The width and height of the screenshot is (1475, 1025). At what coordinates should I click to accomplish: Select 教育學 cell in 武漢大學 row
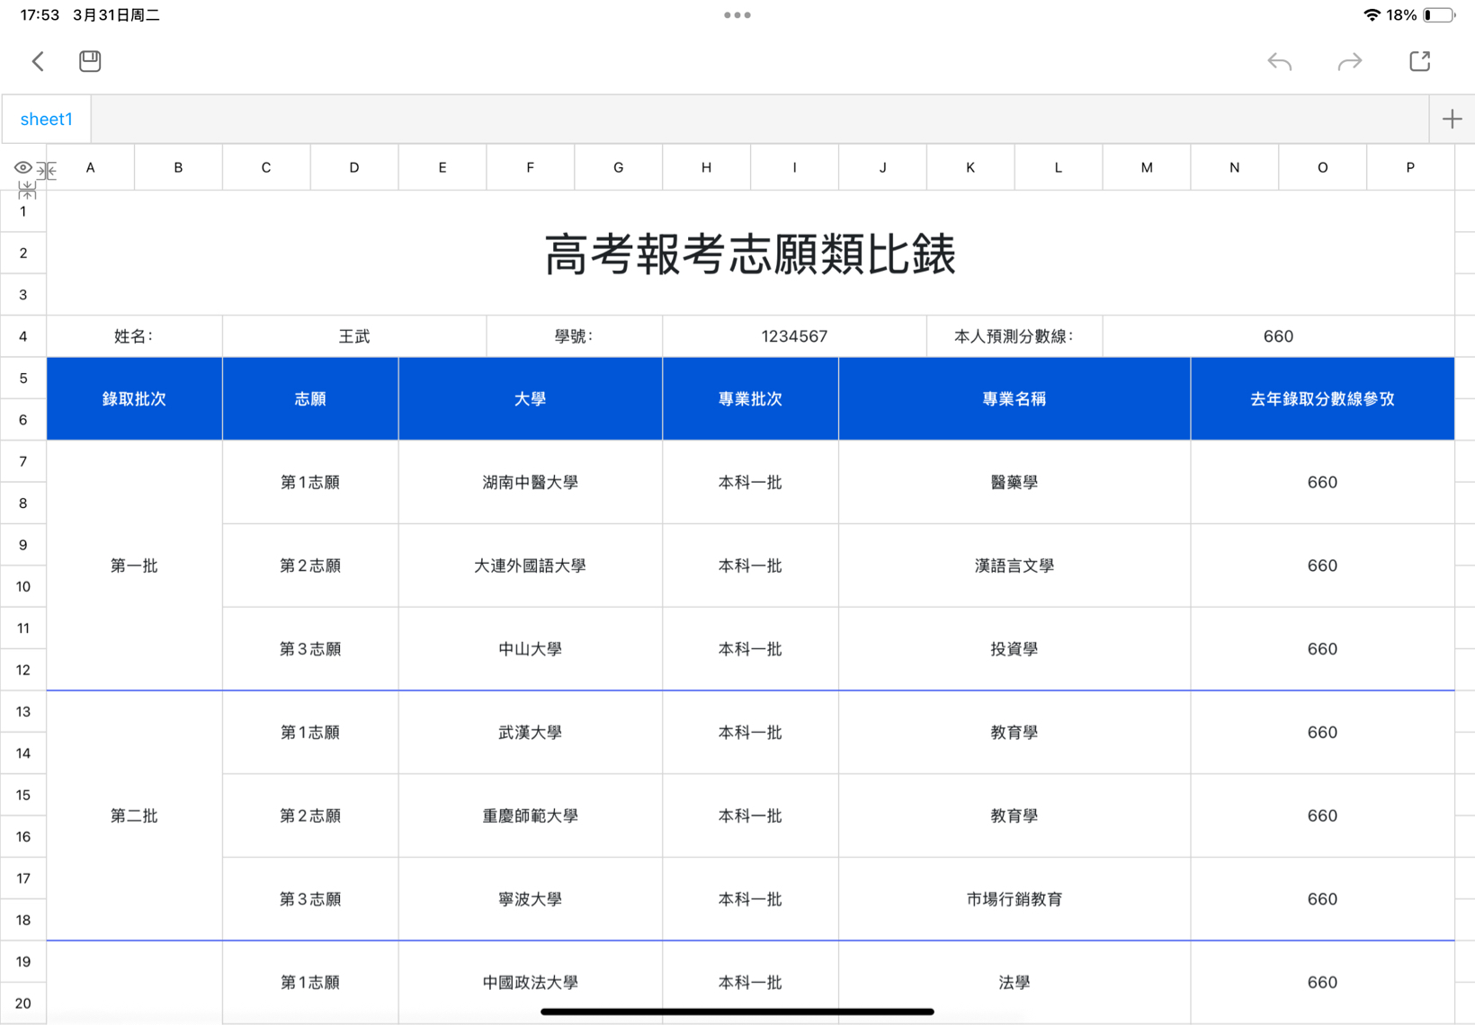[1015, 733]
